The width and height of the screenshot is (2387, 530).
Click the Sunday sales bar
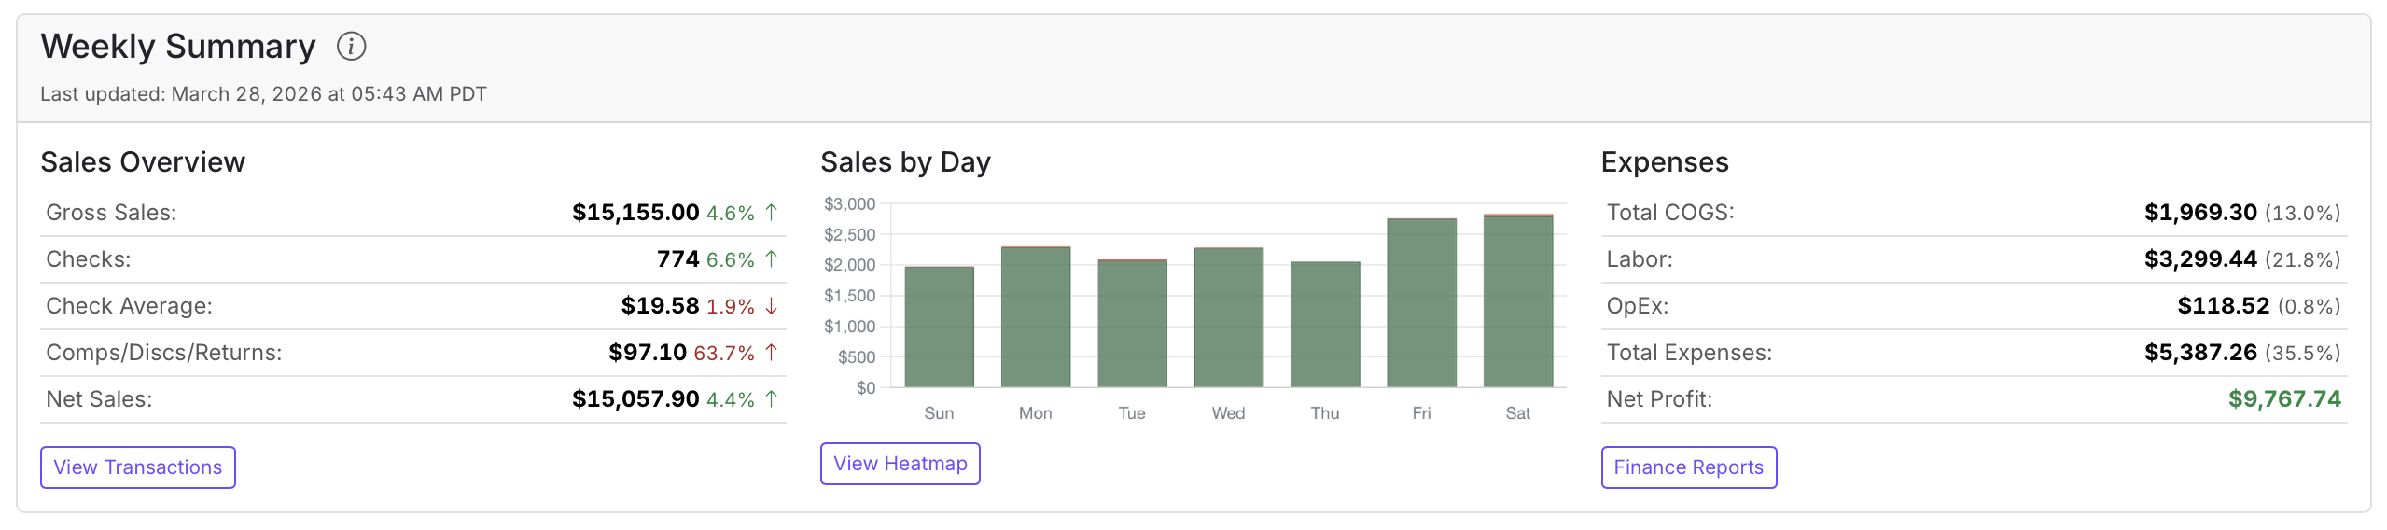[939, 327]
